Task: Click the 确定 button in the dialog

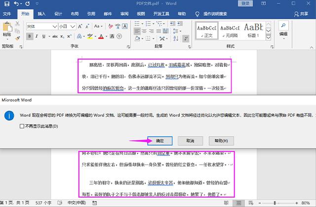Action: click(x=160, y=141)
